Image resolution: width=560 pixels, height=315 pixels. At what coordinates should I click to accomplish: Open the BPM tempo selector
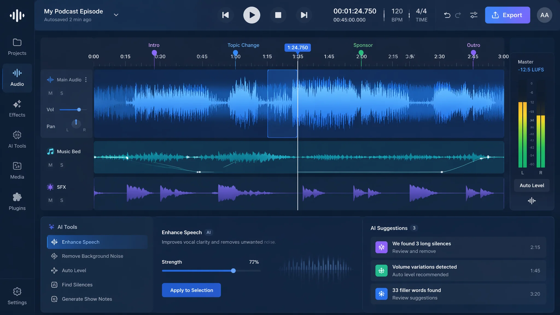[397, 15]
